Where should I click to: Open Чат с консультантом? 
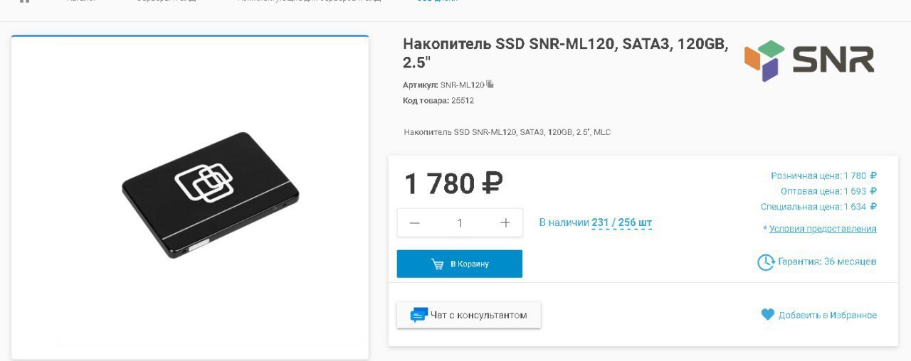[x=468, y=315]
